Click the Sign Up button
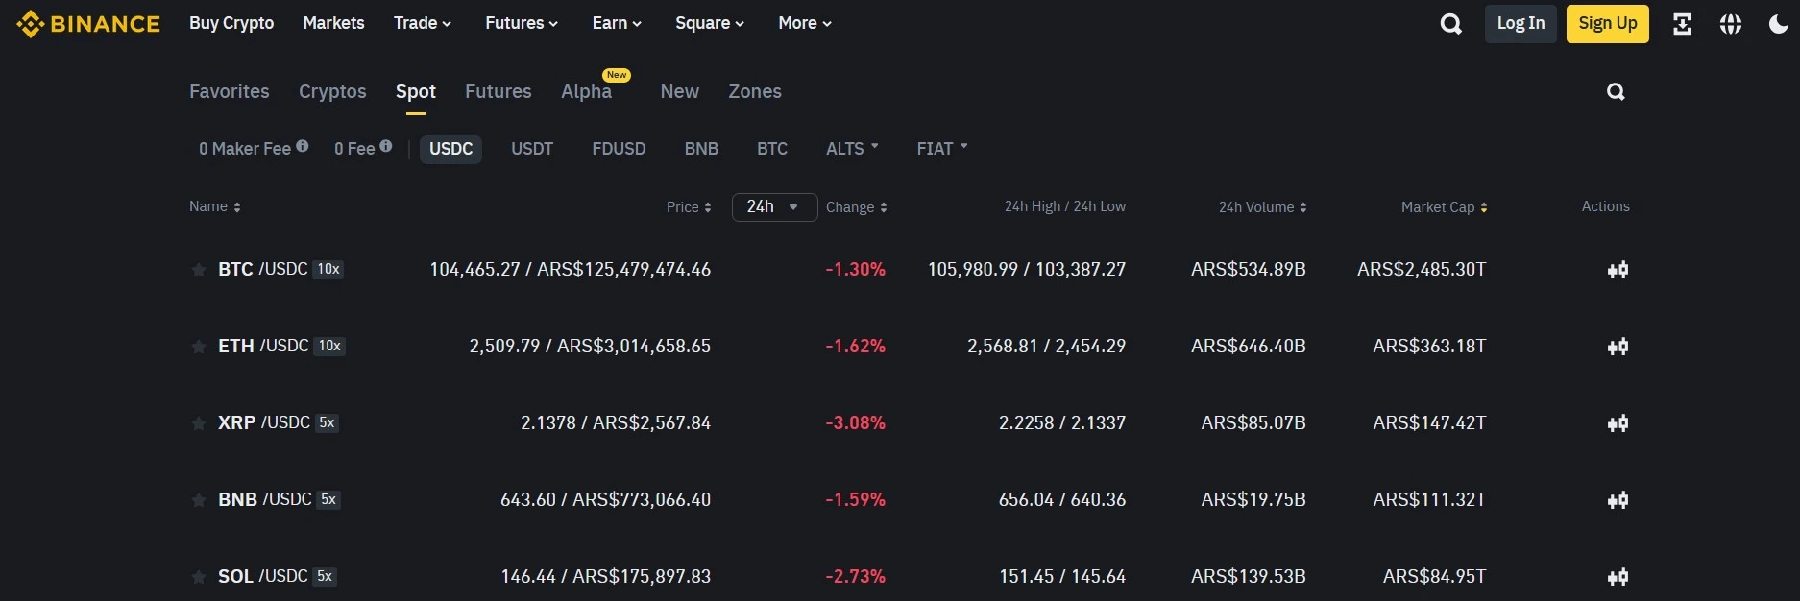This screenshot has width=1800, height=601. tap(1607, 23)
